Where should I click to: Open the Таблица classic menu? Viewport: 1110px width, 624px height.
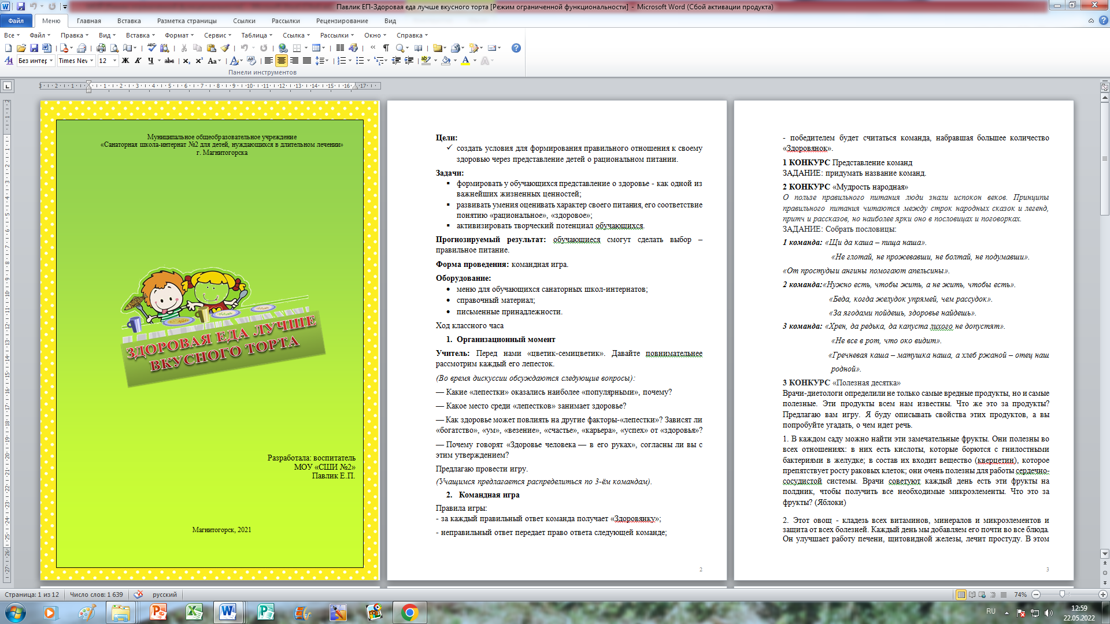pyautogui.click(x=257, y=35)
